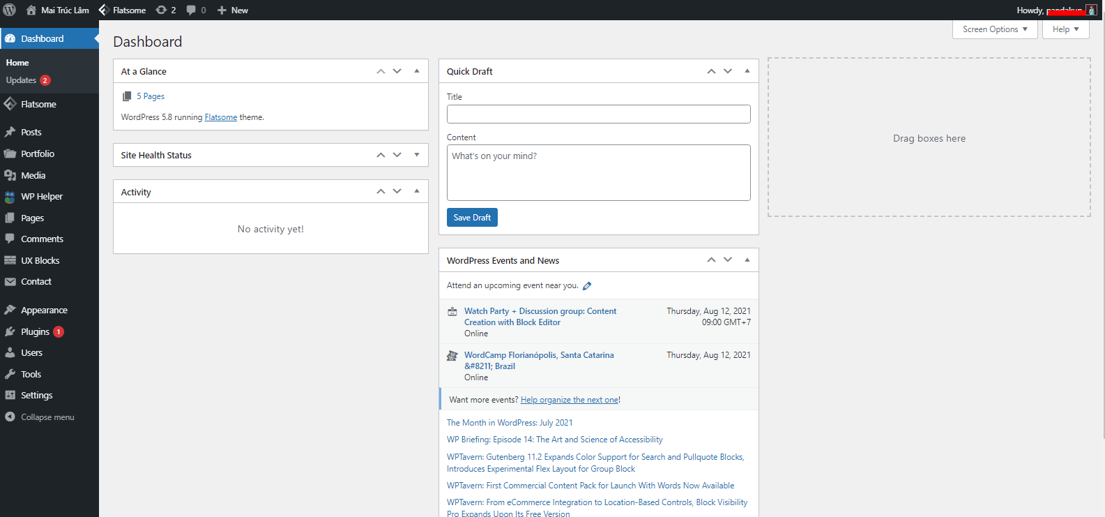Move WordPress Events and News box up
This screenshot has width=1105, height=517.
click(711, 260)
